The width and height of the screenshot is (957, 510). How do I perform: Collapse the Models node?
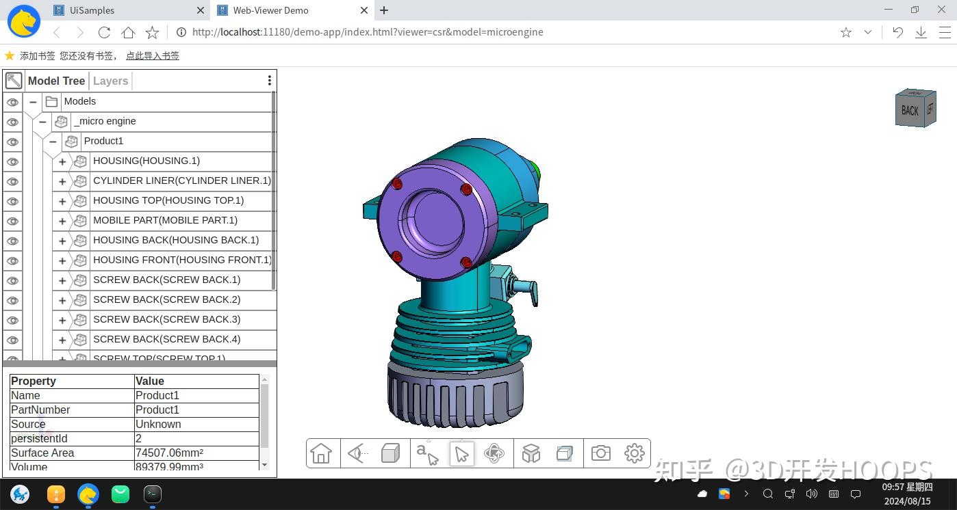tap(33, 102)
